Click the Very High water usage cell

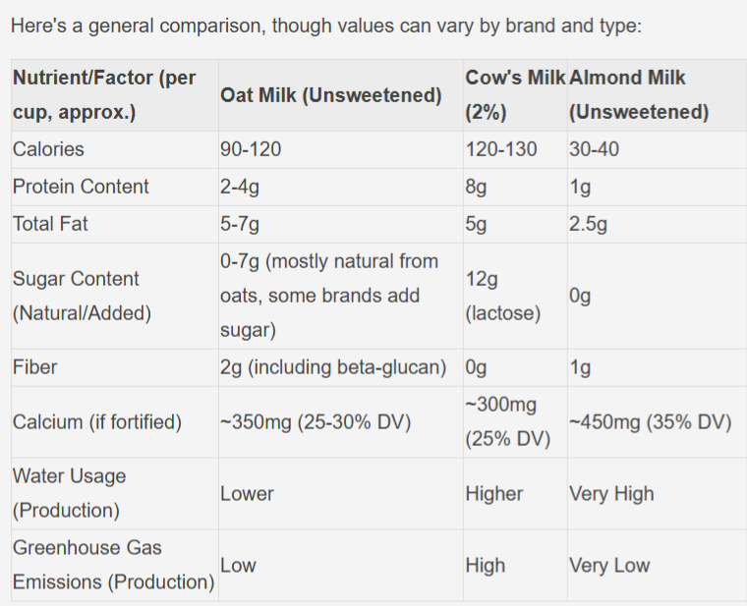611,494
